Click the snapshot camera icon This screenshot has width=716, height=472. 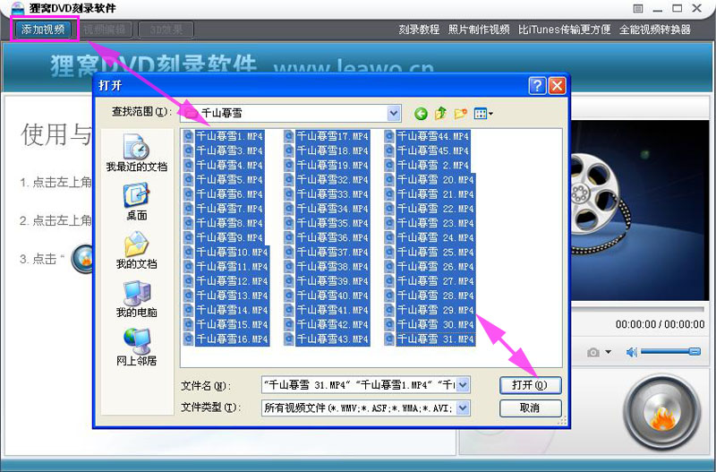click(x=593, y=352)
